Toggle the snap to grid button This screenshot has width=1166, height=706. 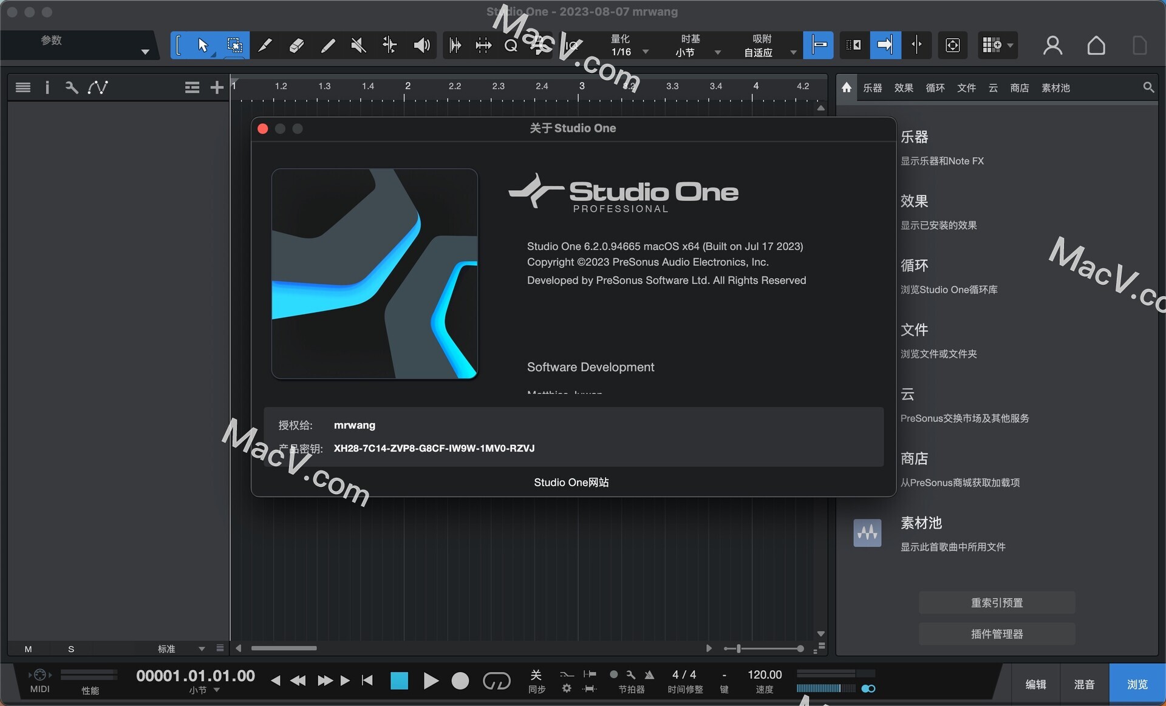(818, 45)
